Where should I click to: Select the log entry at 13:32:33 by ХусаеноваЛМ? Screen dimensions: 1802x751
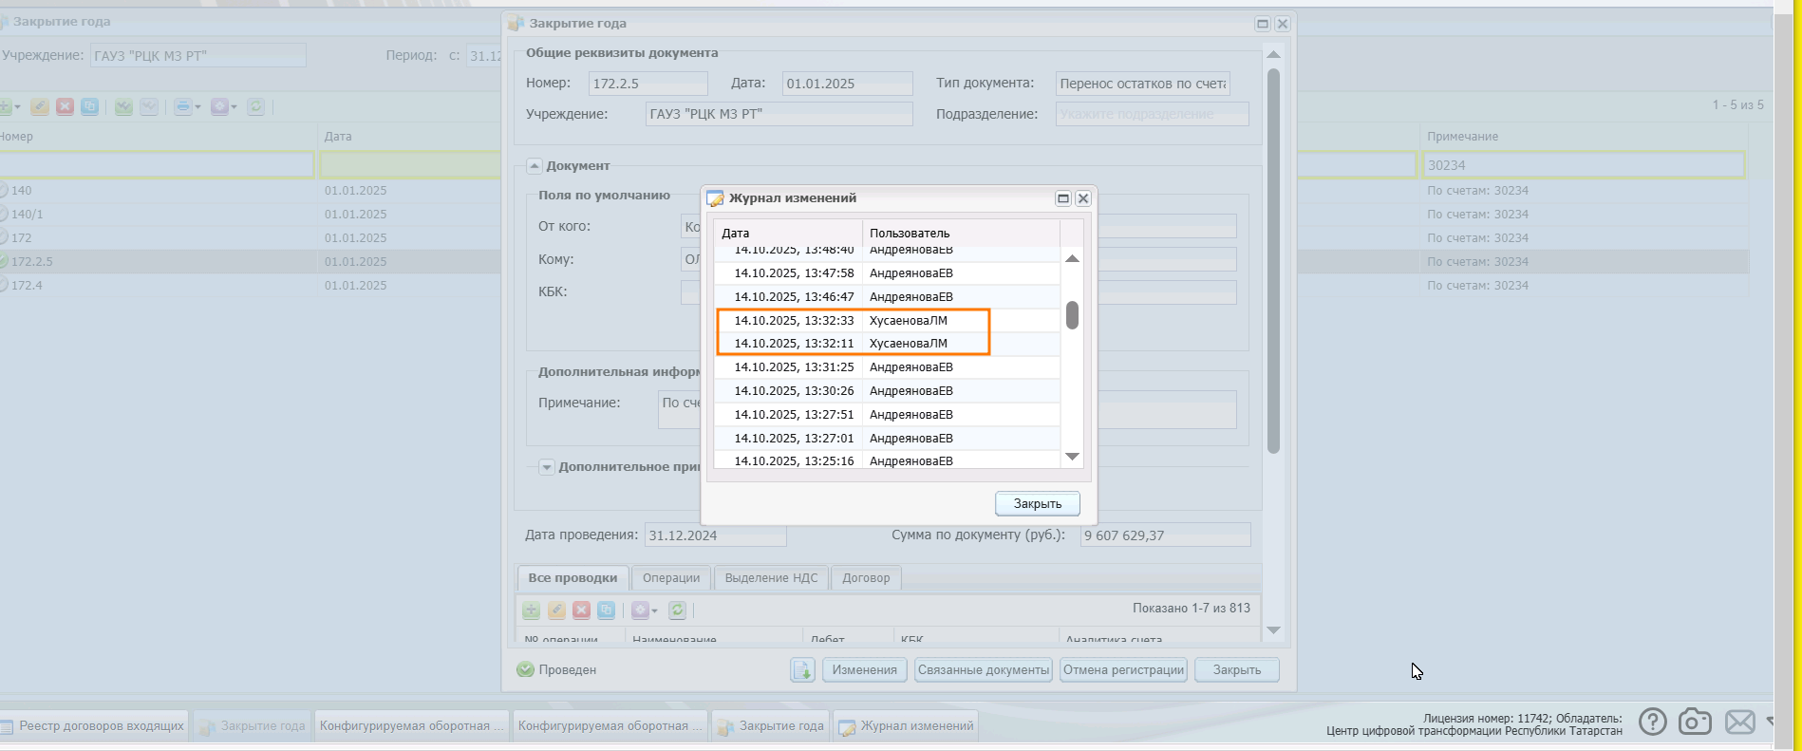pyautogui.click(x=887, y=321)
